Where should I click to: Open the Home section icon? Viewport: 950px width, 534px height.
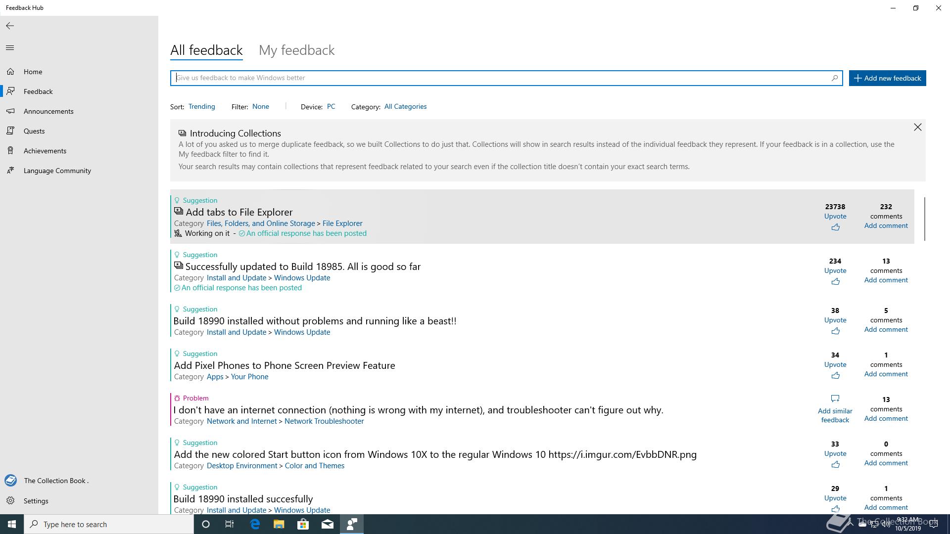pos(10,72)
